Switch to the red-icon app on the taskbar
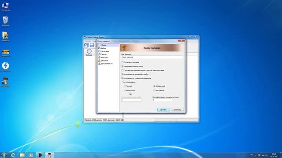 [x=40, y=155]
